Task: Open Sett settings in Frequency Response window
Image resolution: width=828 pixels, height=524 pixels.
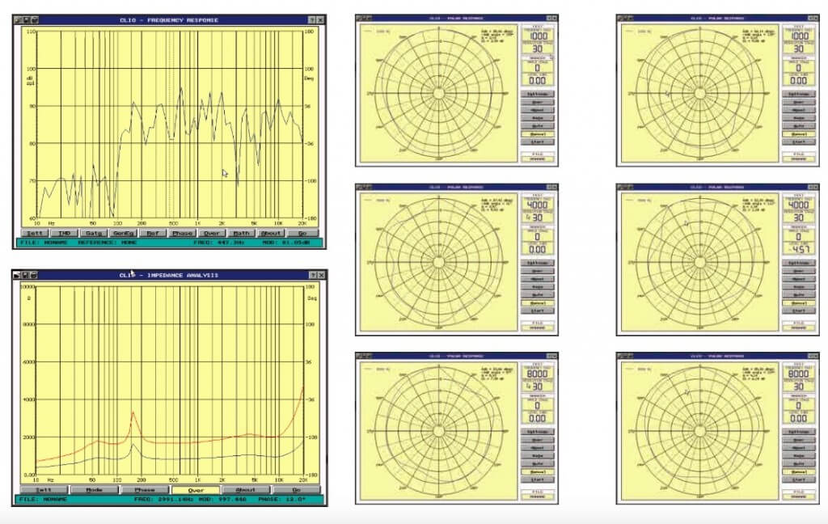Action: [x=34, y=233]
